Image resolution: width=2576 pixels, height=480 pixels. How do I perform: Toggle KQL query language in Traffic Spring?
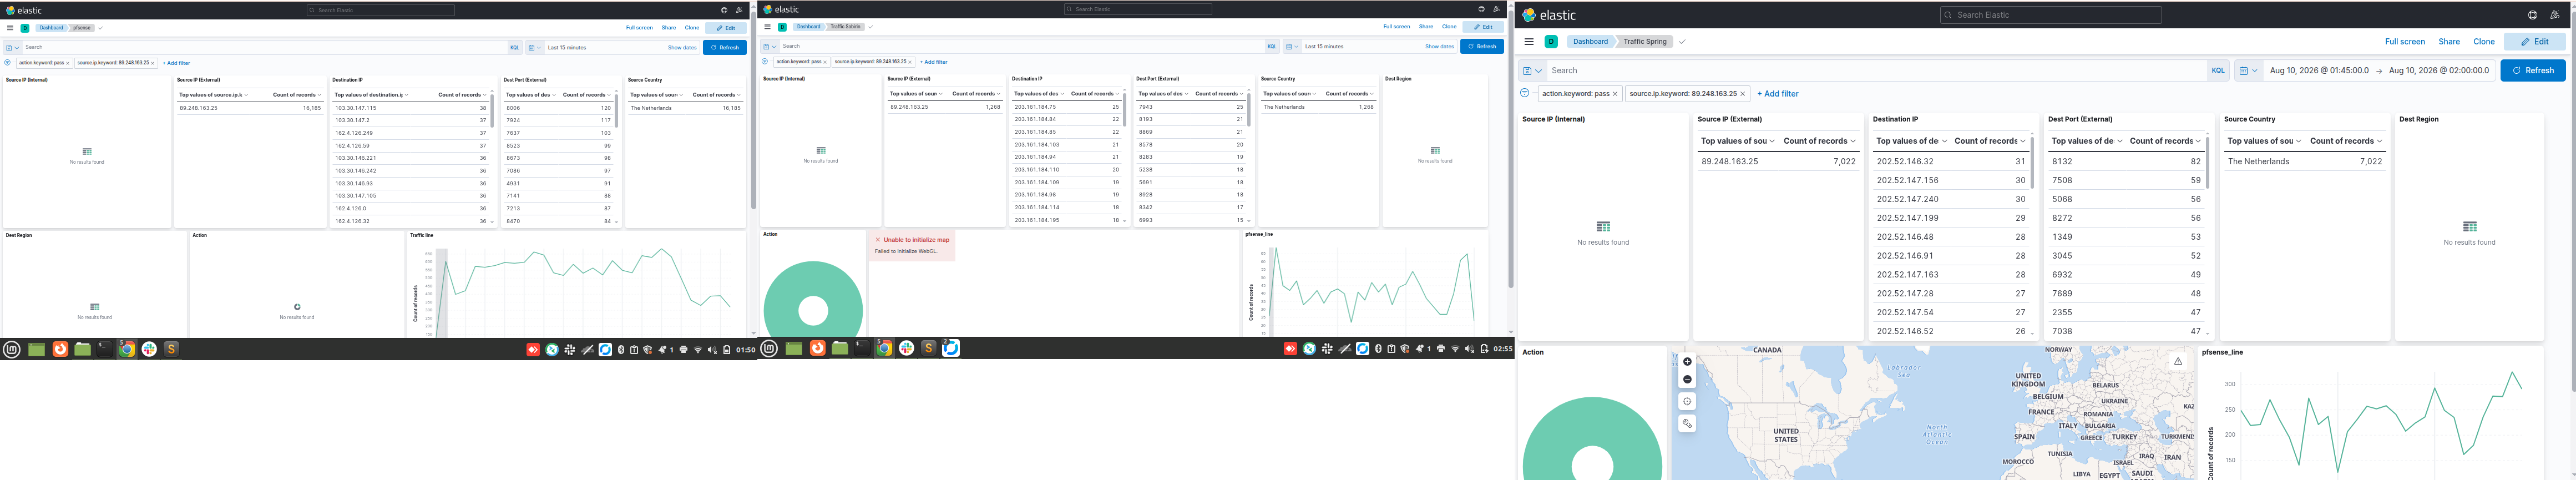pos(2218,71)
